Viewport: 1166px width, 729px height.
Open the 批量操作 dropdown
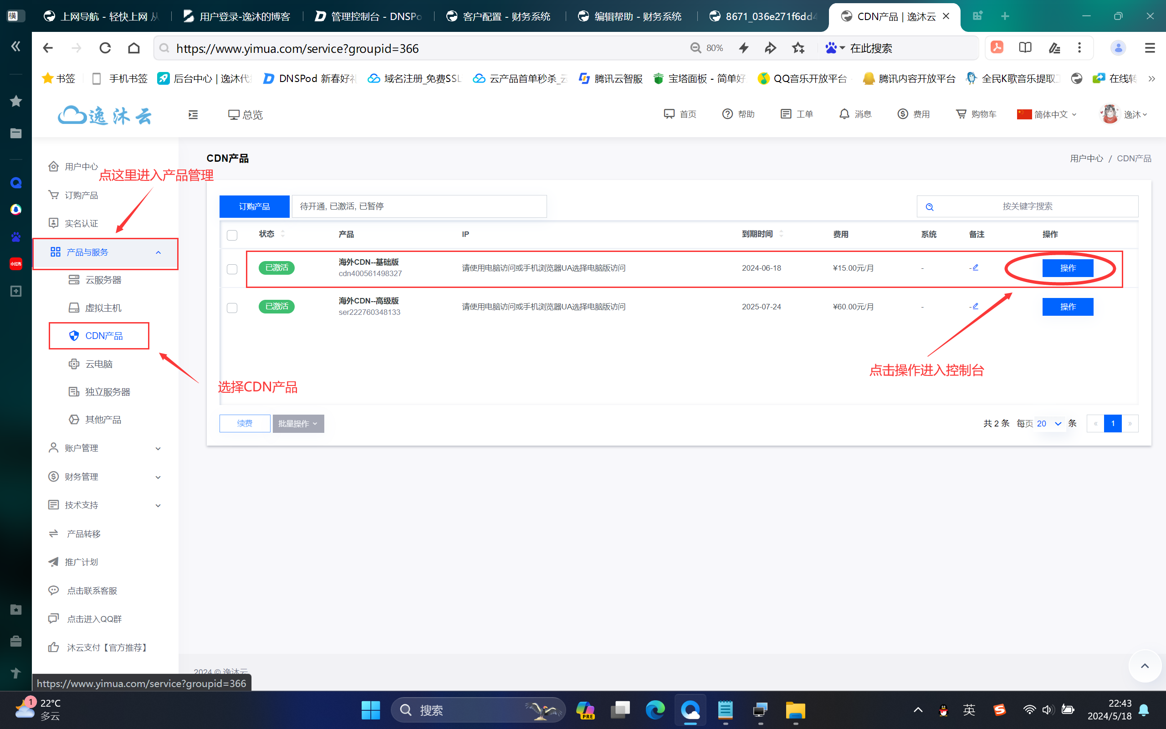tap(298, 424)
